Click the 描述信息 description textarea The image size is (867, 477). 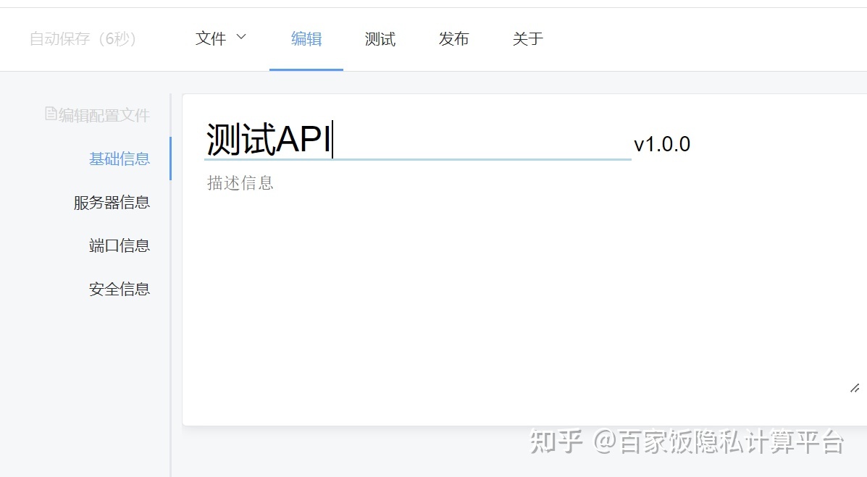[x=534, y=284]
